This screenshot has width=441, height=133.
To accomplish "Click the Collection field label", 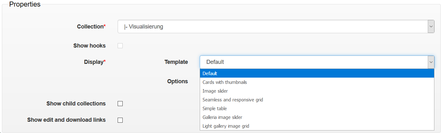I will coord(91,27).
